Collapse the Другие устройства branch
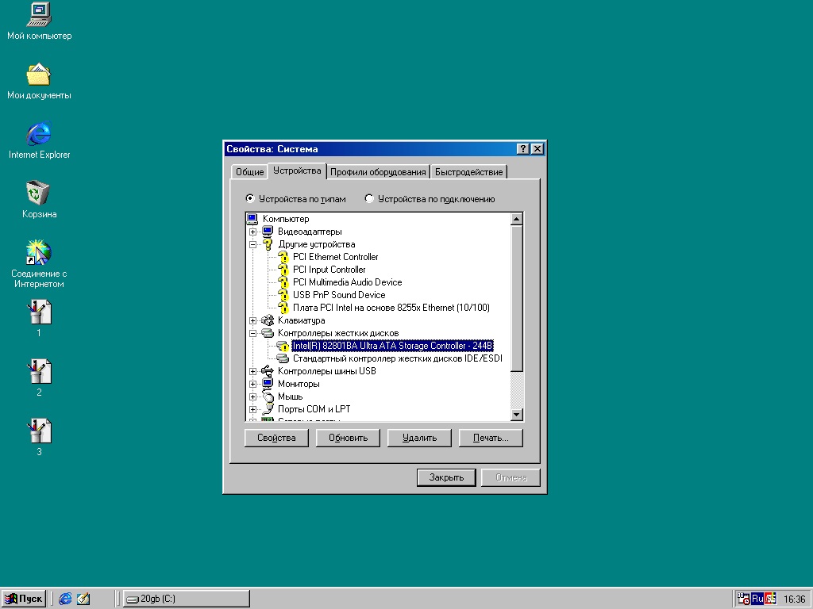813x609 pixels. (252, 244)
